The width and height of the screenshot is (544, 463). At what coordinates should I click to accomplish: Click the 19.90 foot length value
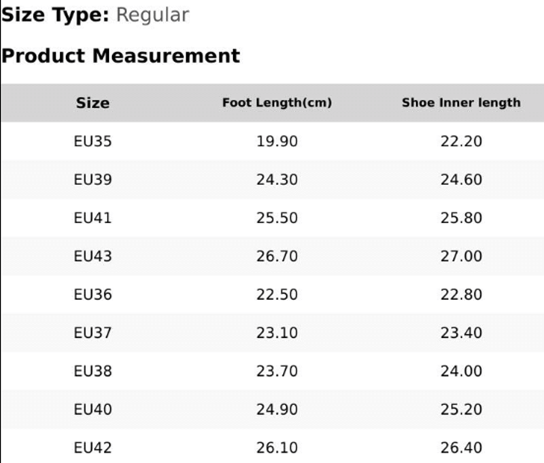point(277,141)
